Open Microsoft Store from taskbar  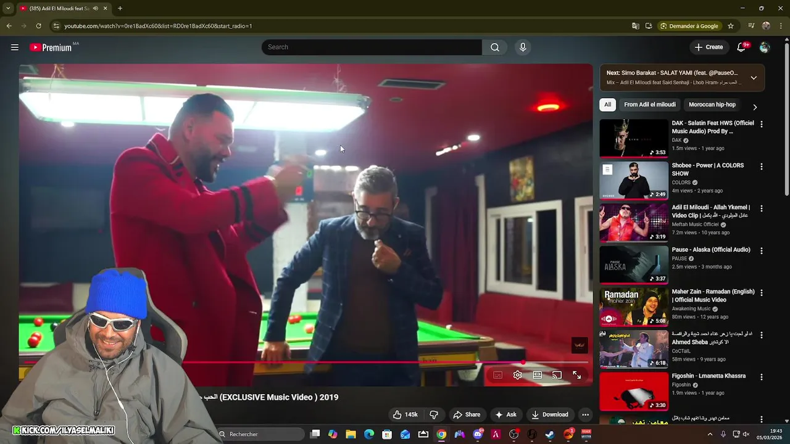[x=387, y=434]
